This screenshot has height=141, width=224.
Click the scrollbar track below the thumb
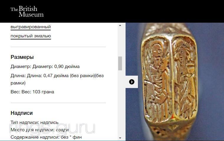pyautogui.click(x=120, y=103)
